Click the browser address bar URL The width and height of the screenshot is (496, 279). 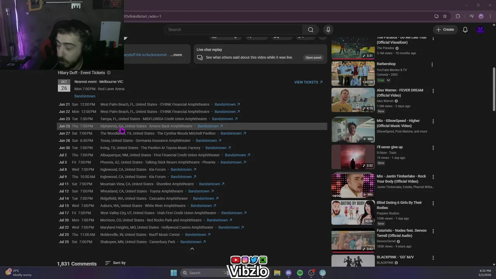tap(142, 16)
